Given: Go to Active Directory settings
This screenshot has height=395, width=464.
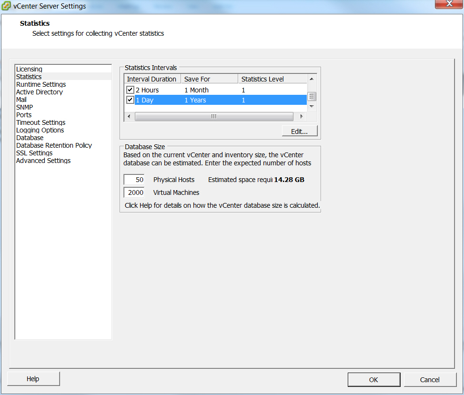Looking at the screenshot, I should coord(40,92).
